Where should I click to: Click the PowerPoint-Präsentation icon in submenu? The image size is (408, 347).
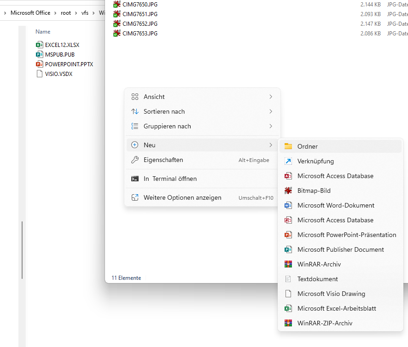coord(288,235)
